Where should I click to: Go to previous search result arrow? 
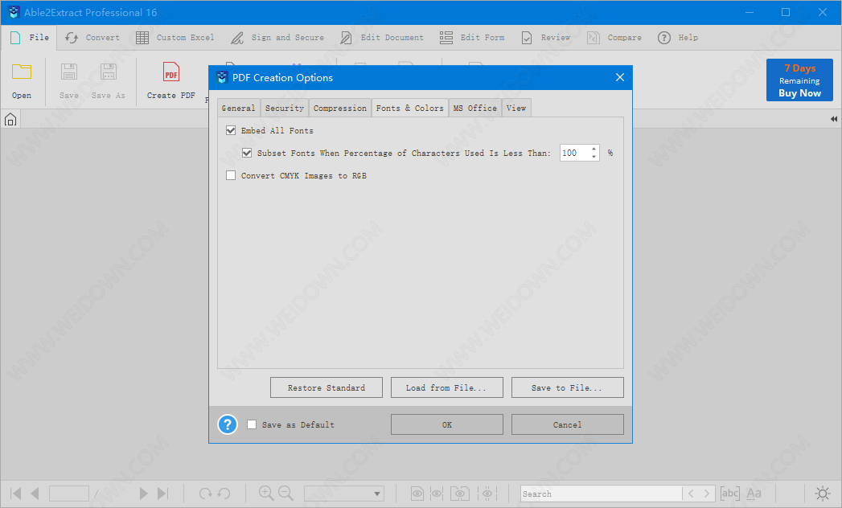pos(691,493)
